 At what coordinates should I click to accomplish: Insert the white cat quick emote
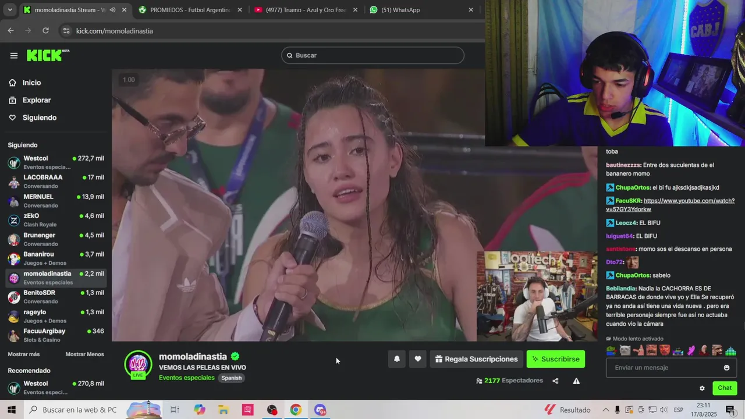(x=625, y=350)
